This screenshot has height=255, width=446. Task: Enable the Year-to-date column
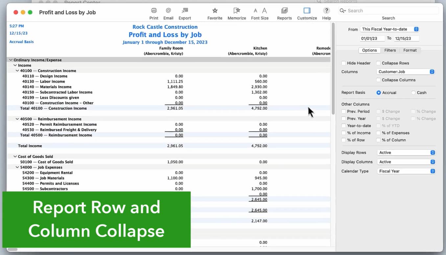(343, 126)
